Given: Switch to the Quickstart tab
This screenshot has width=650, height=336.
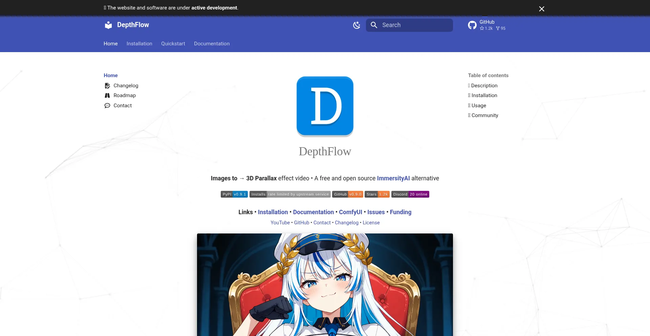Looking at the screenshot, I should click(x=173, y=44).
